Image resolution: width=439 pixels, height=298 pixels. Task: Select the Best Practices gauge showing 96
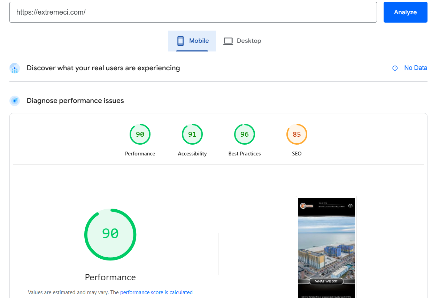(x=245, y=134)
